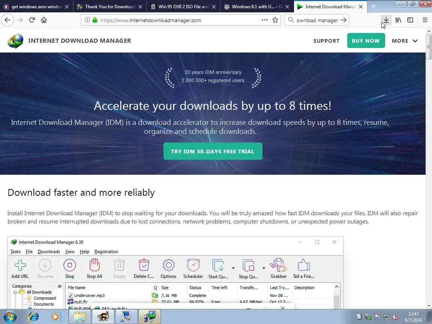Click 'Undercover.mp3' row in IDM preview
This screenshot has width=432, height=324.
coord(201,295)
